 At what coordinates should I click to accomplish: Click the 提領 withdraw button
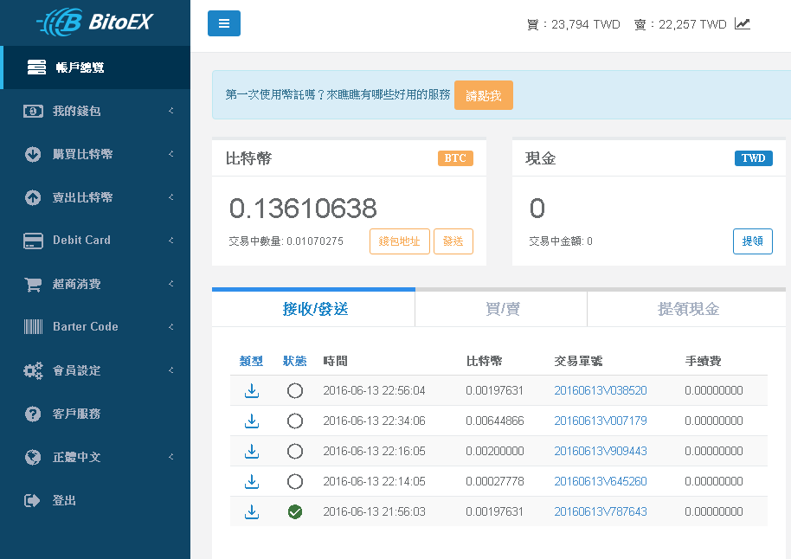tap(753, 241)
